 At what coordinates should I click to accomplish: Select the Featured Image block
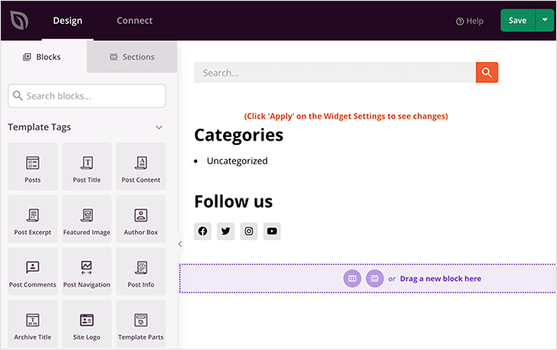pos(87,219)
